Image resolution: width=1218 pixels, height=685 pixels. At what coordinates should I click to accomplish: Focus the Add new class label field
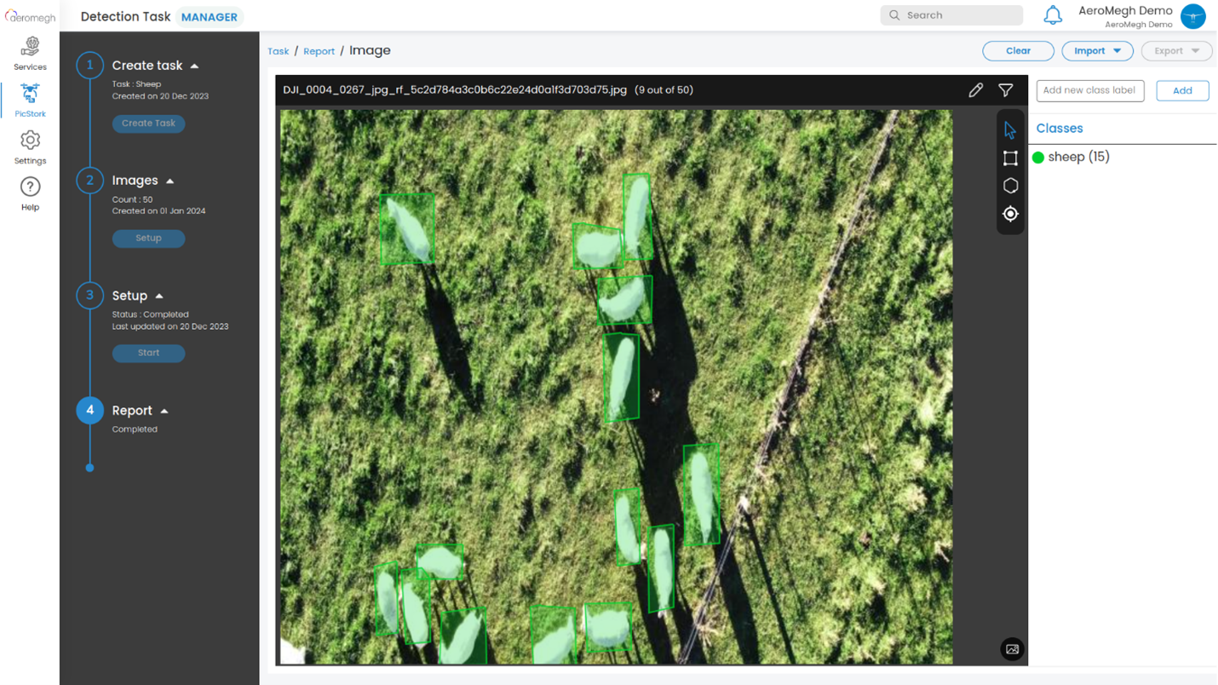(x=1089, y=90)
